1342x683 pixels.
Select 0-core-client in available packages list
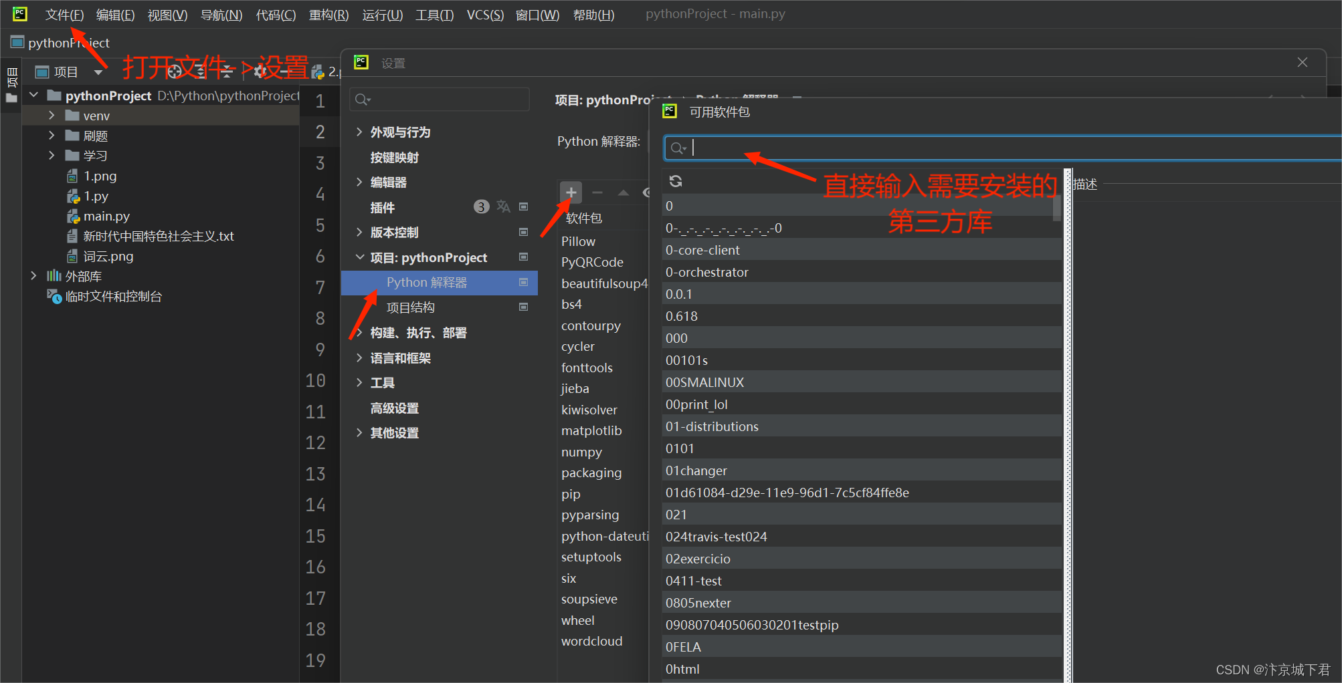tap(862, 250)
